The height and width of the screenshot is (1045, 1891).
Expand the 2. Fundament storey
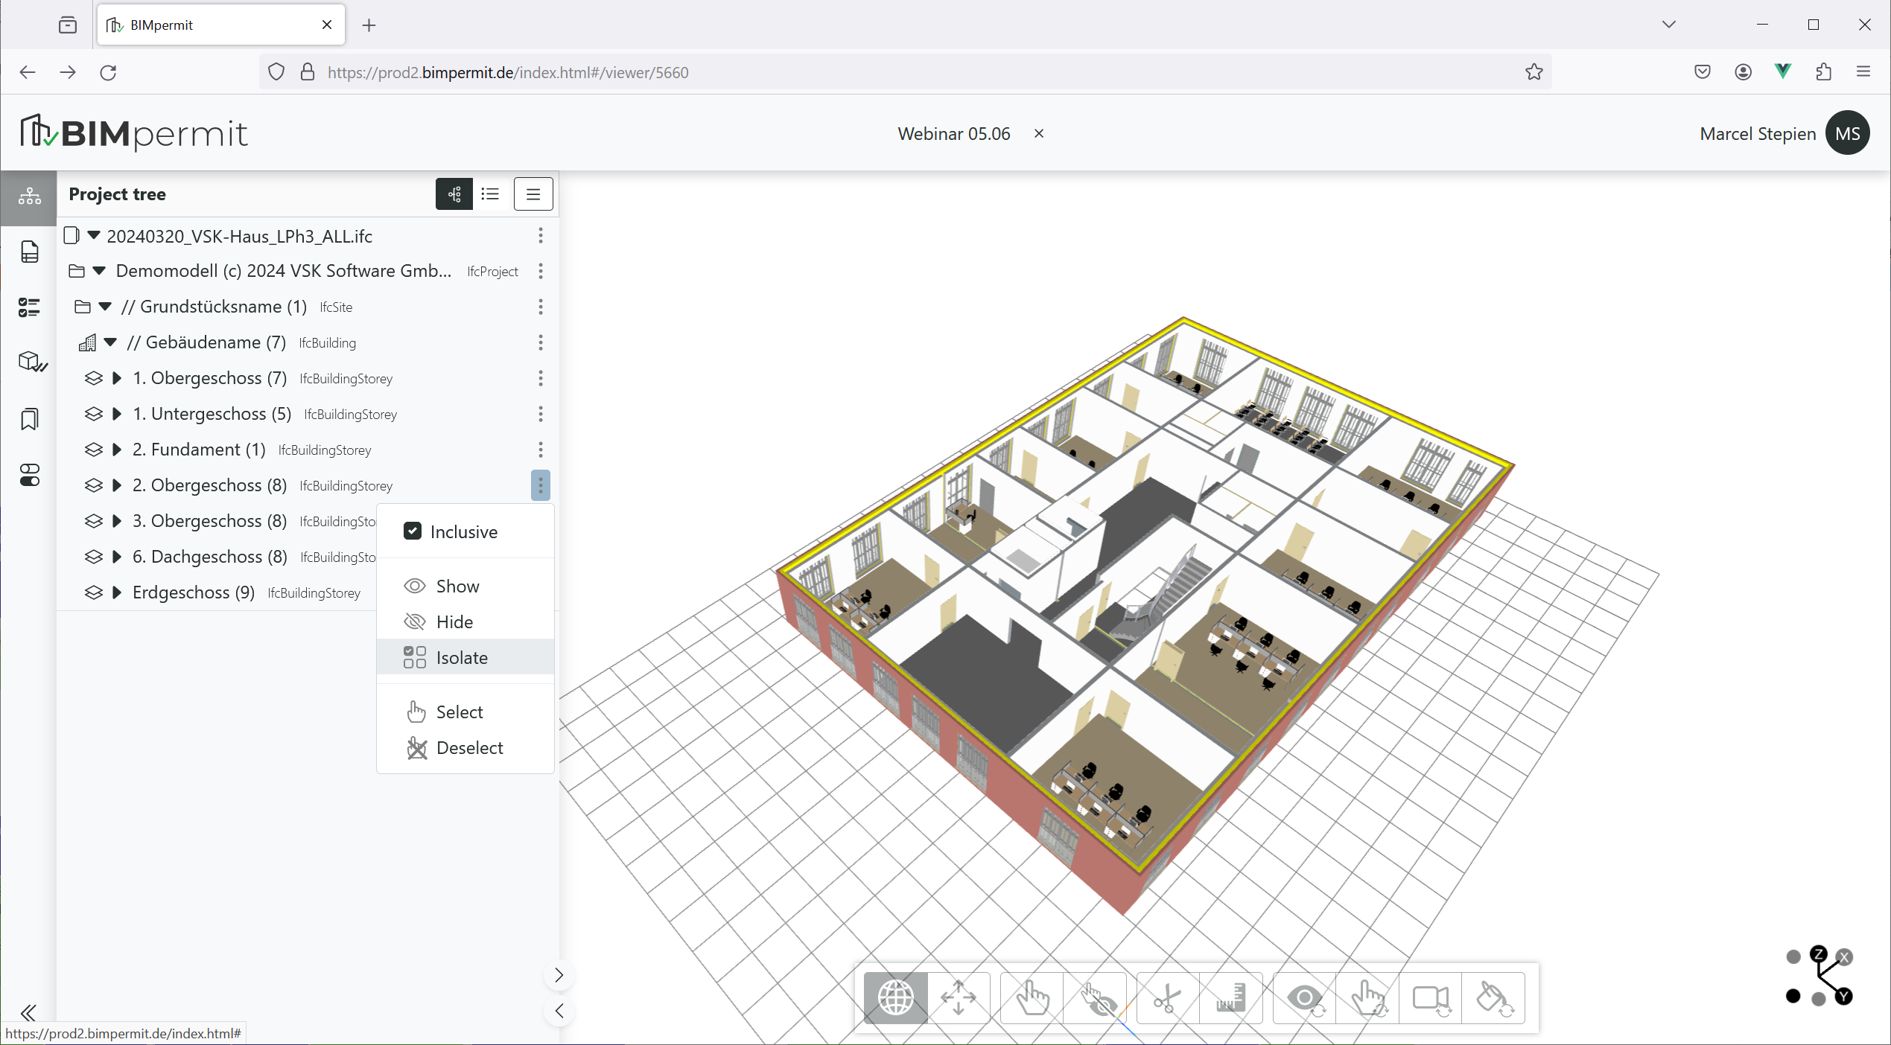point(117,450)
